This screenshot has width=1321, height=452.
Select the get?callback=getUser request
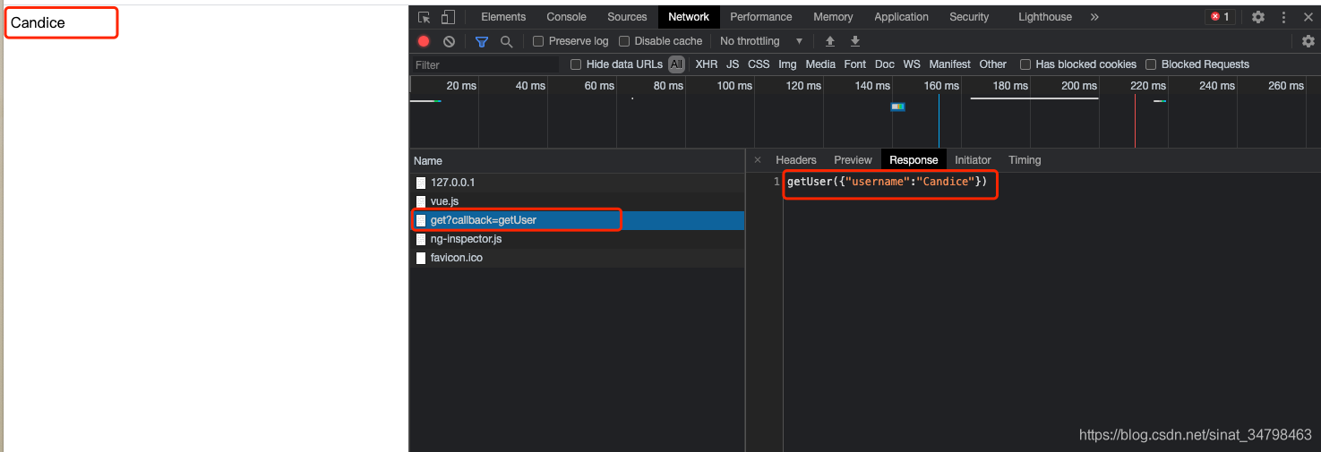click(577, 220)
